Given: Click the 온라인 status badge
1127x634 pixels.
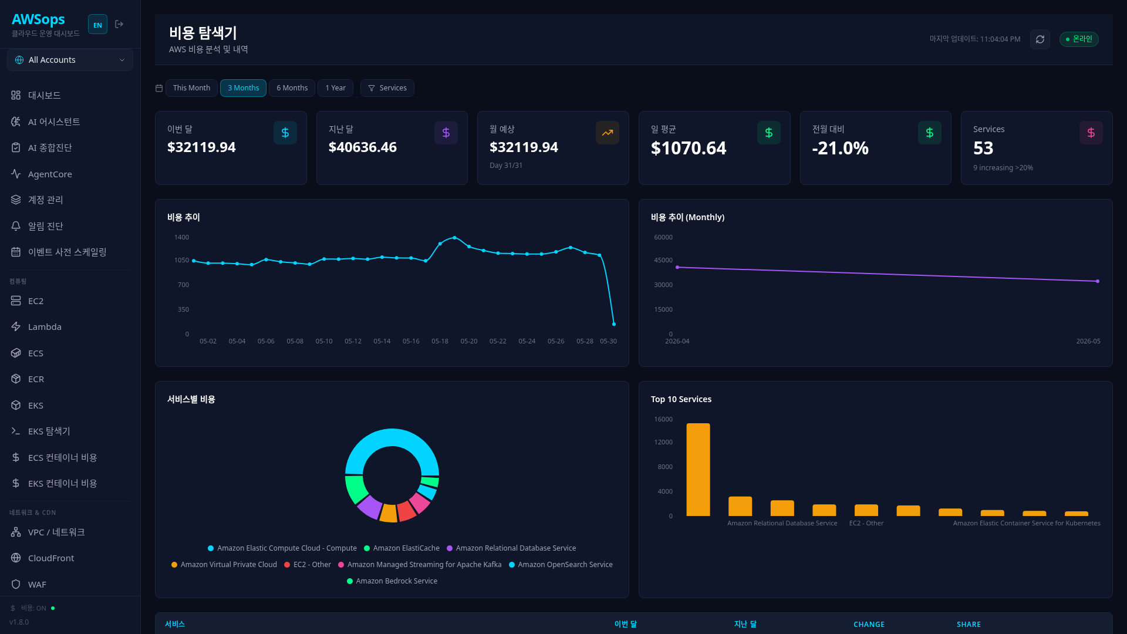Looking at the screenshot, I should click(x=1079, y=39).
